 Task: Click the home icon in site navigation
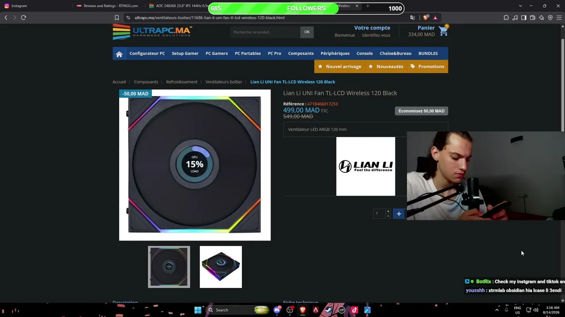click(119, 54)
